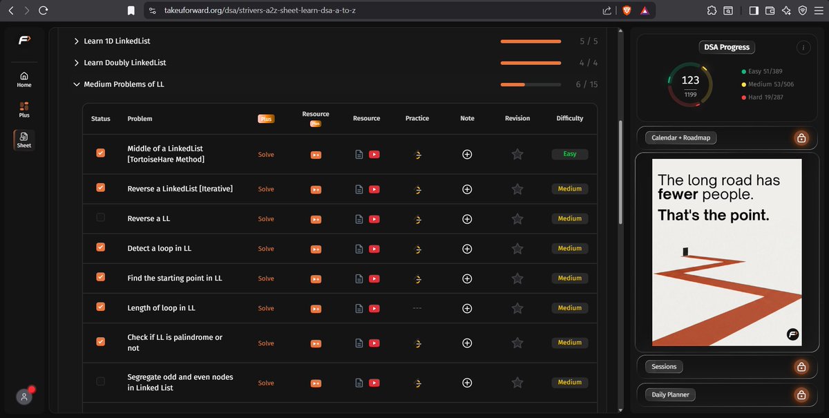Uncheck Detect a loop in LL checkbox
This screenshot has height=418, width=829.
point(101,247)
